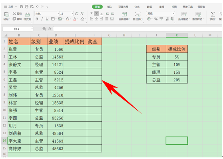
Task: Switch to the Insert (插入) tab
Action: click(110, 7)
